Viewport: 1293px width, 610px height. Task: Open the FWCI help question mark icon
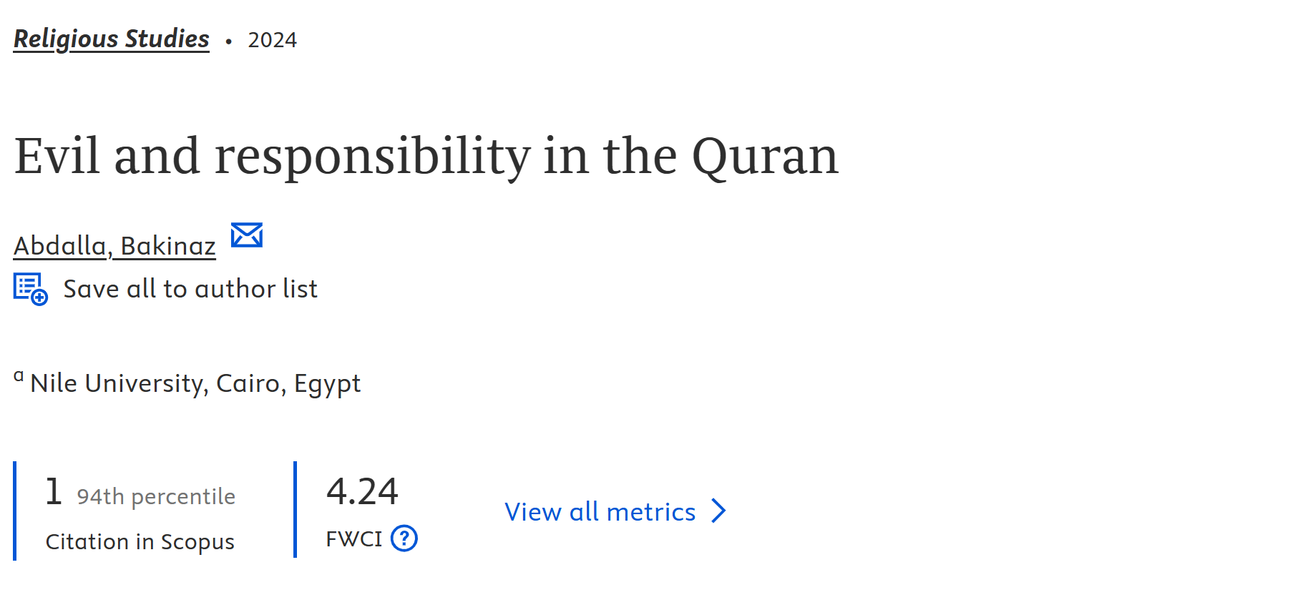click(x=404, y=538)
